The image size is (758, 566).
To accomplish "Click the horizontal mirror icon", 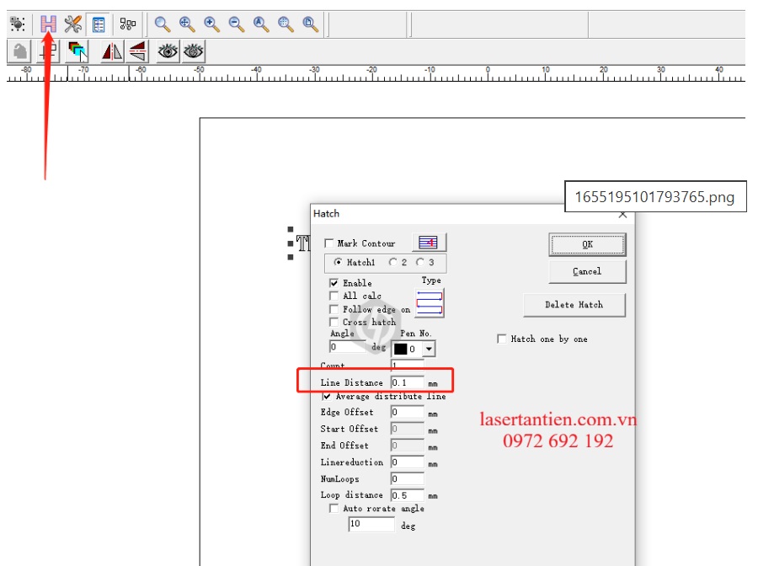I will click(112, 51).
